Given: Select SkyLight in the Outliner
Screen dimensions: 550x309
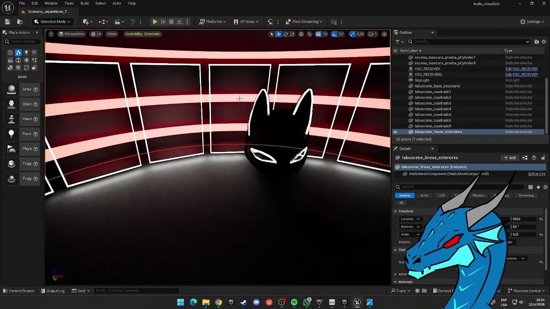Looking at the screenshot, I should pyautogui.click(x=422, y=80).
